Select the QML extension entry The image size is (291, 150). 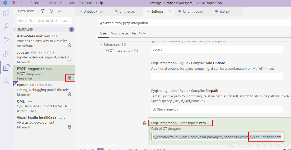point(44,106)
